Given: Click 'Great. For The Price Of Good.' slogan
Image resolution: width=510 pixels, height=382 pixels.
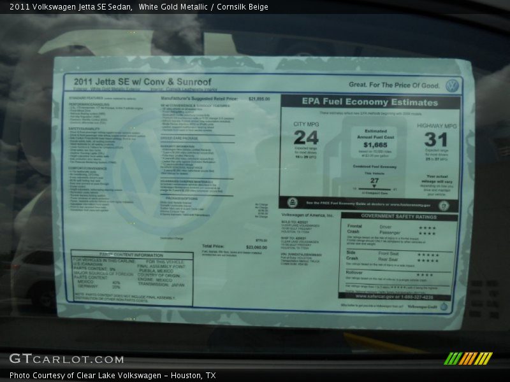Looking at the screenshot, I should pos(394,85).
